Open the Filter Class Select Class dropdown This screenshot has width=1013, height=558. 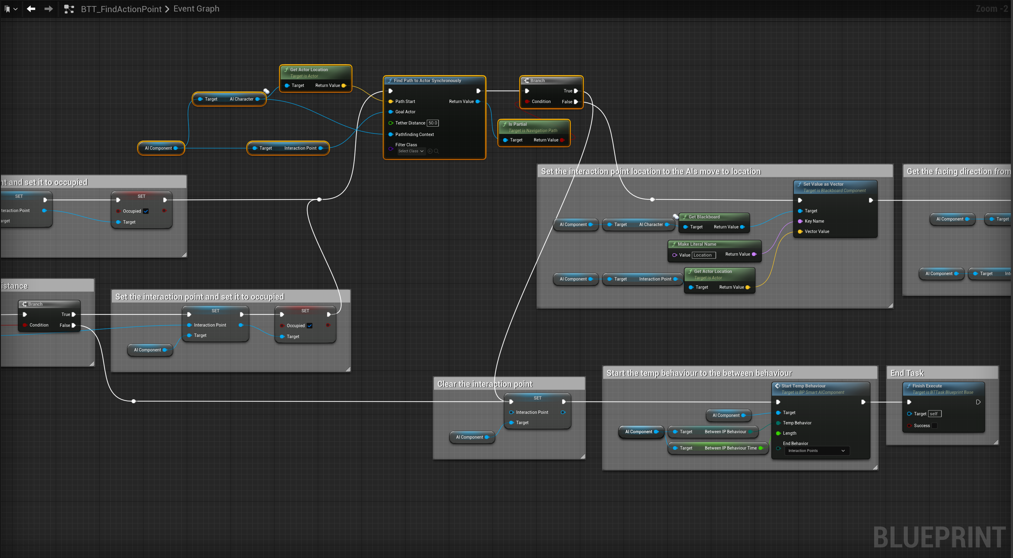[411, 151]
